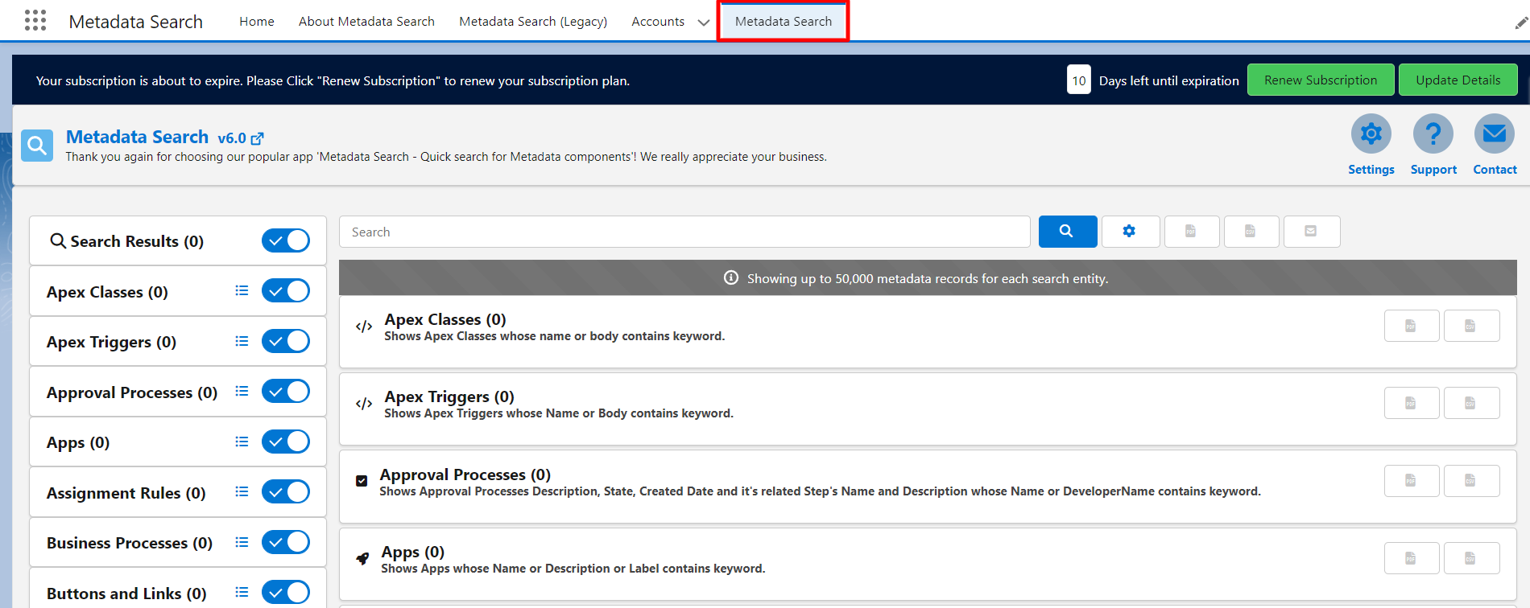The height and width of the screenshot is (608, 1530).
Task: Toggle the Assignment Rules switch
Action: (286, 491)
